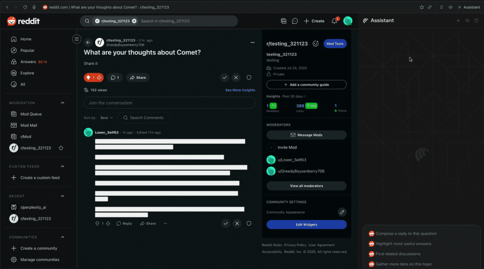
Task: Favorite r/testing_321123 with the star
Action: (61, 148)
